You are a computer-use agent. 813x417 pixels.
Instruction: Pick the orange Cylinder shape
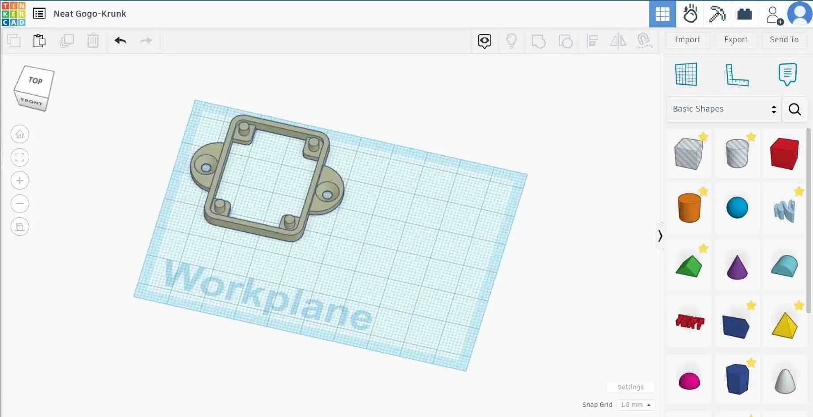coord(689,208)
